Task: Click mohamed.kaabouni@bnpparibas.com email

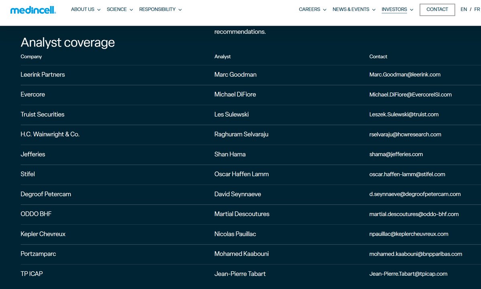Action: 416,254
